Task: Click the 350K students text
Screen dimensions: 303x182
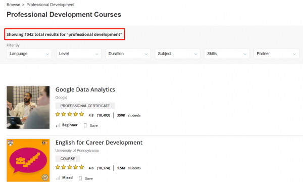Action: pos(129,115)
